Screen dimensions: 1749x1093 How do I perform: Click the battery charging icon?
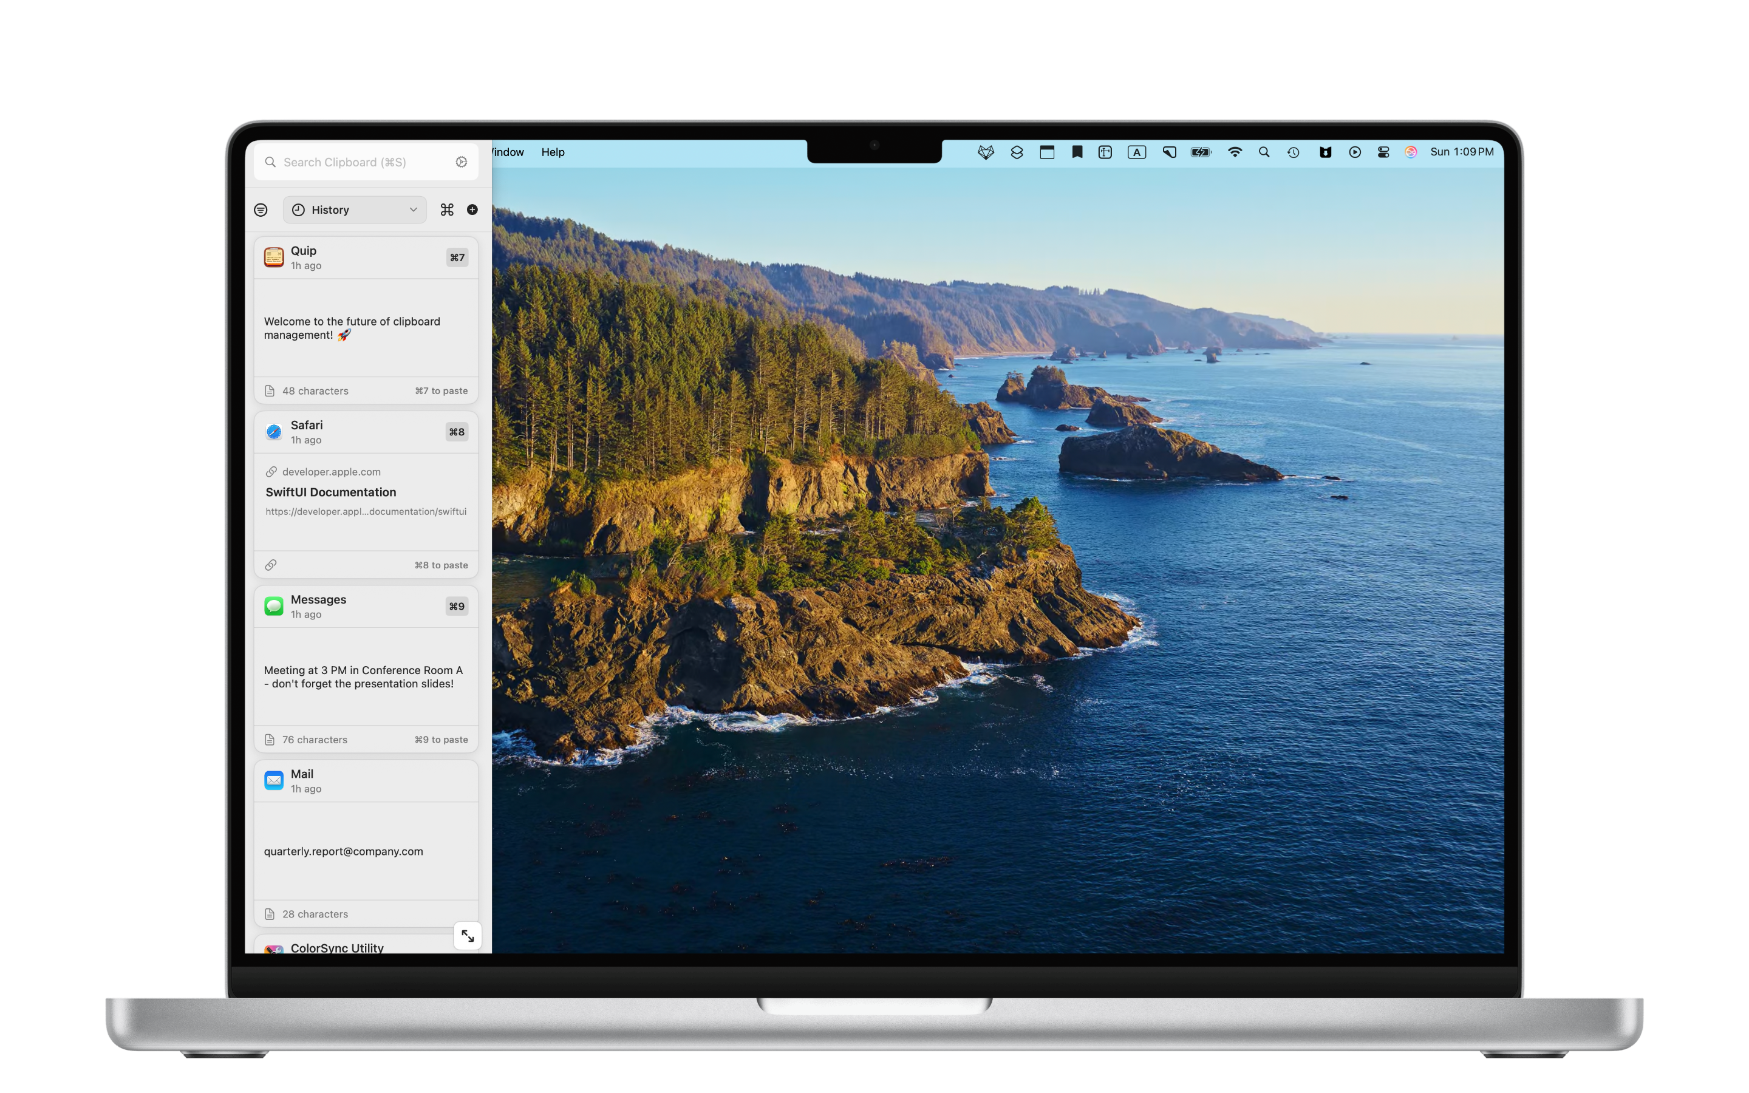tap(1201, 152)
